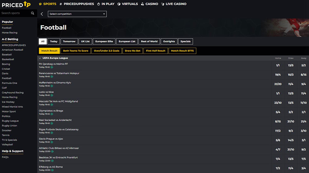Select the European Elite tab
This screenshot has width=309, height=173.
click(104, 42)
